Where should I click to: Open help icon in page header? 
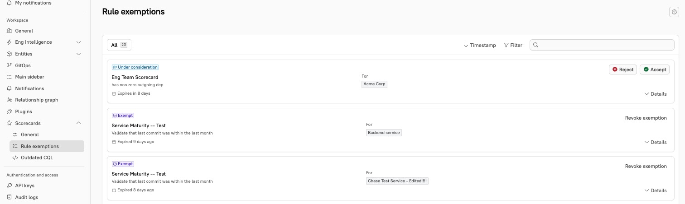(x=674, y=12)
